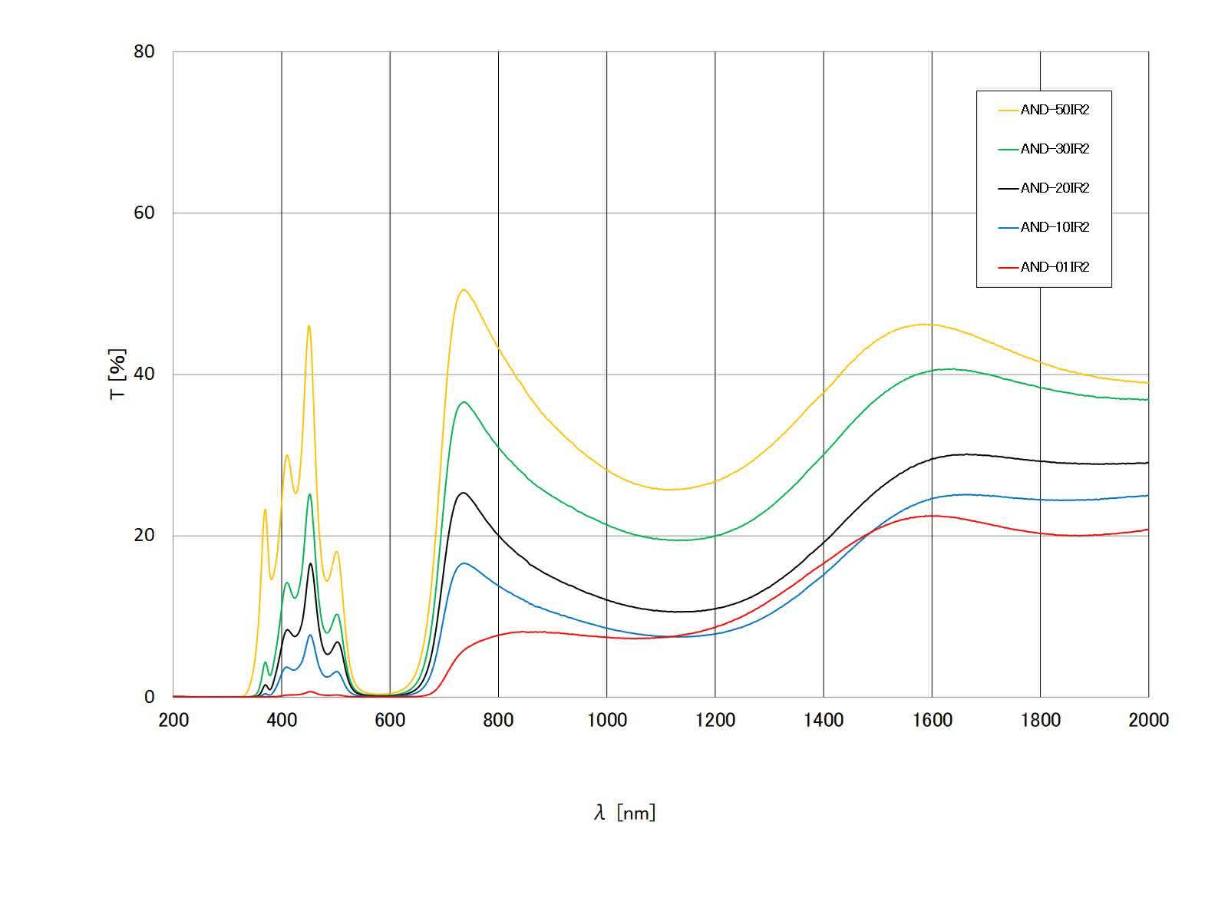Viewport: 1228px width, 921px height.
Task: Click the AND-50IR2 legend label
Action: pyautogui.click(x=1055, y=110)
